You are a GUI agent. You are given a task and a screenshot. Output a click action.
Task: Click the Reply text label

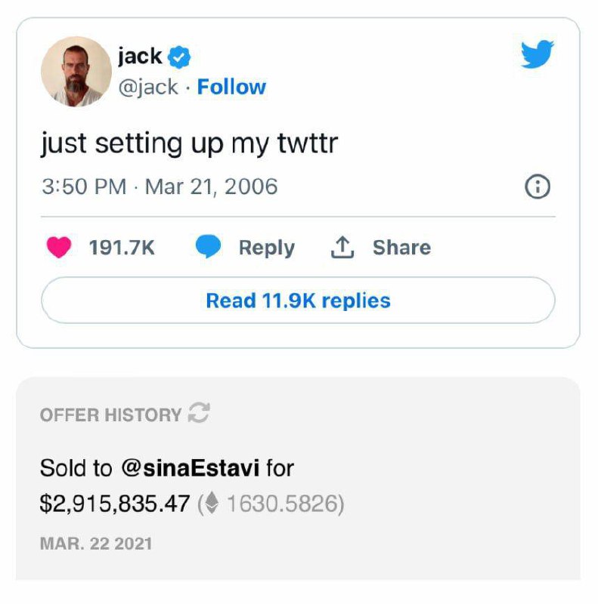coord(266,248)
